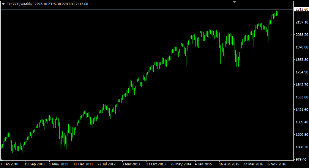This screenshot has width=309, height=168.
Task: Click the triangle arrow beside FUS500,Weekly
Action: (x=3, y=4)
